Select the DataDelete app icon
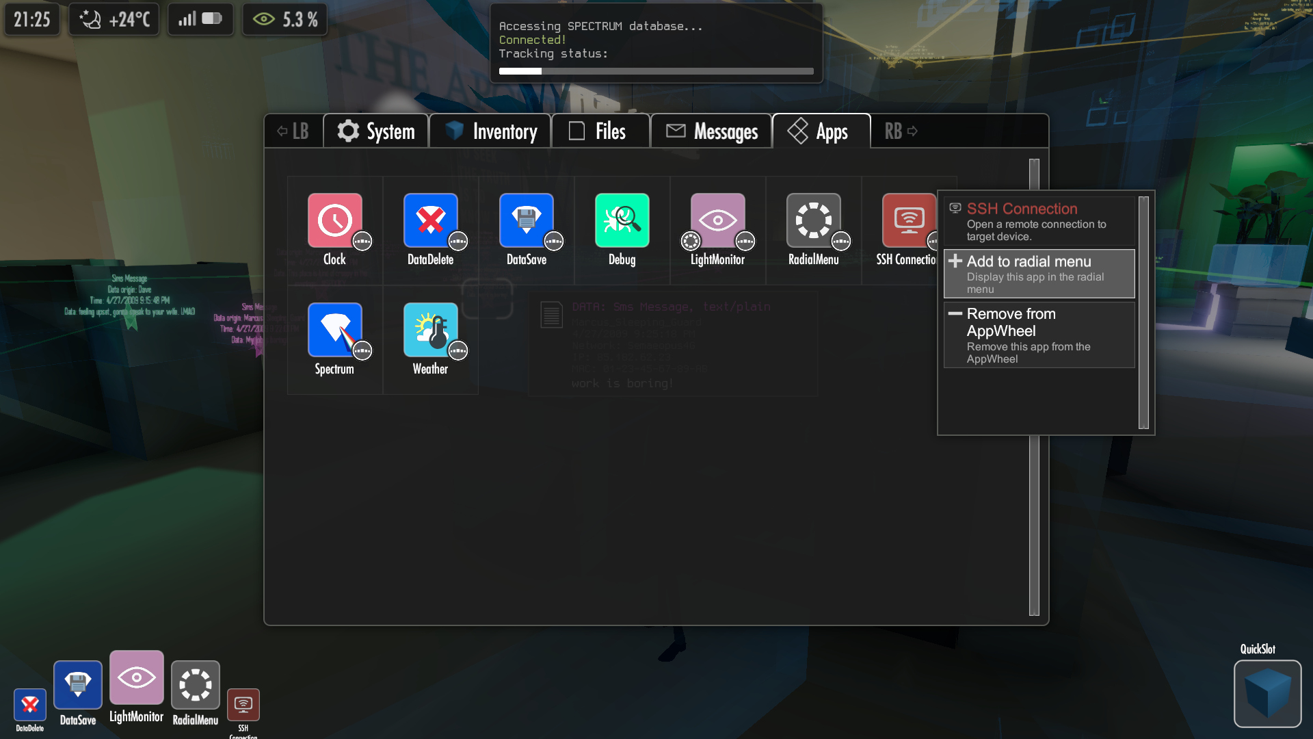1313x739 pixels. (x=430, y=220)
